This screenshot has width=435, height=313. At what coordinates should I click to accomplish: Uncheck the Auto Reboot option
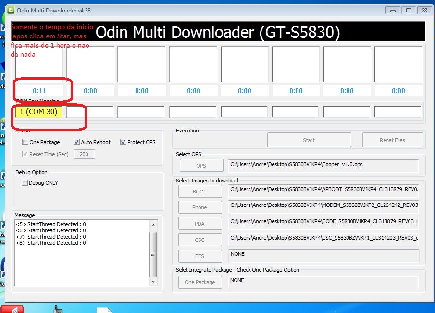coord(76,142)
